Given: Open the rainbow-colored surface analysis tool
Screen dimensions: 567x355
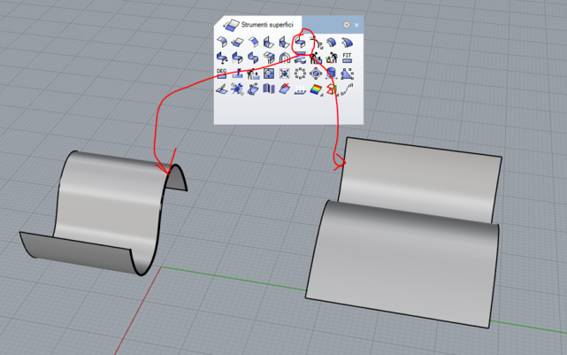Looking at the screenshot, I should [316, 89].
